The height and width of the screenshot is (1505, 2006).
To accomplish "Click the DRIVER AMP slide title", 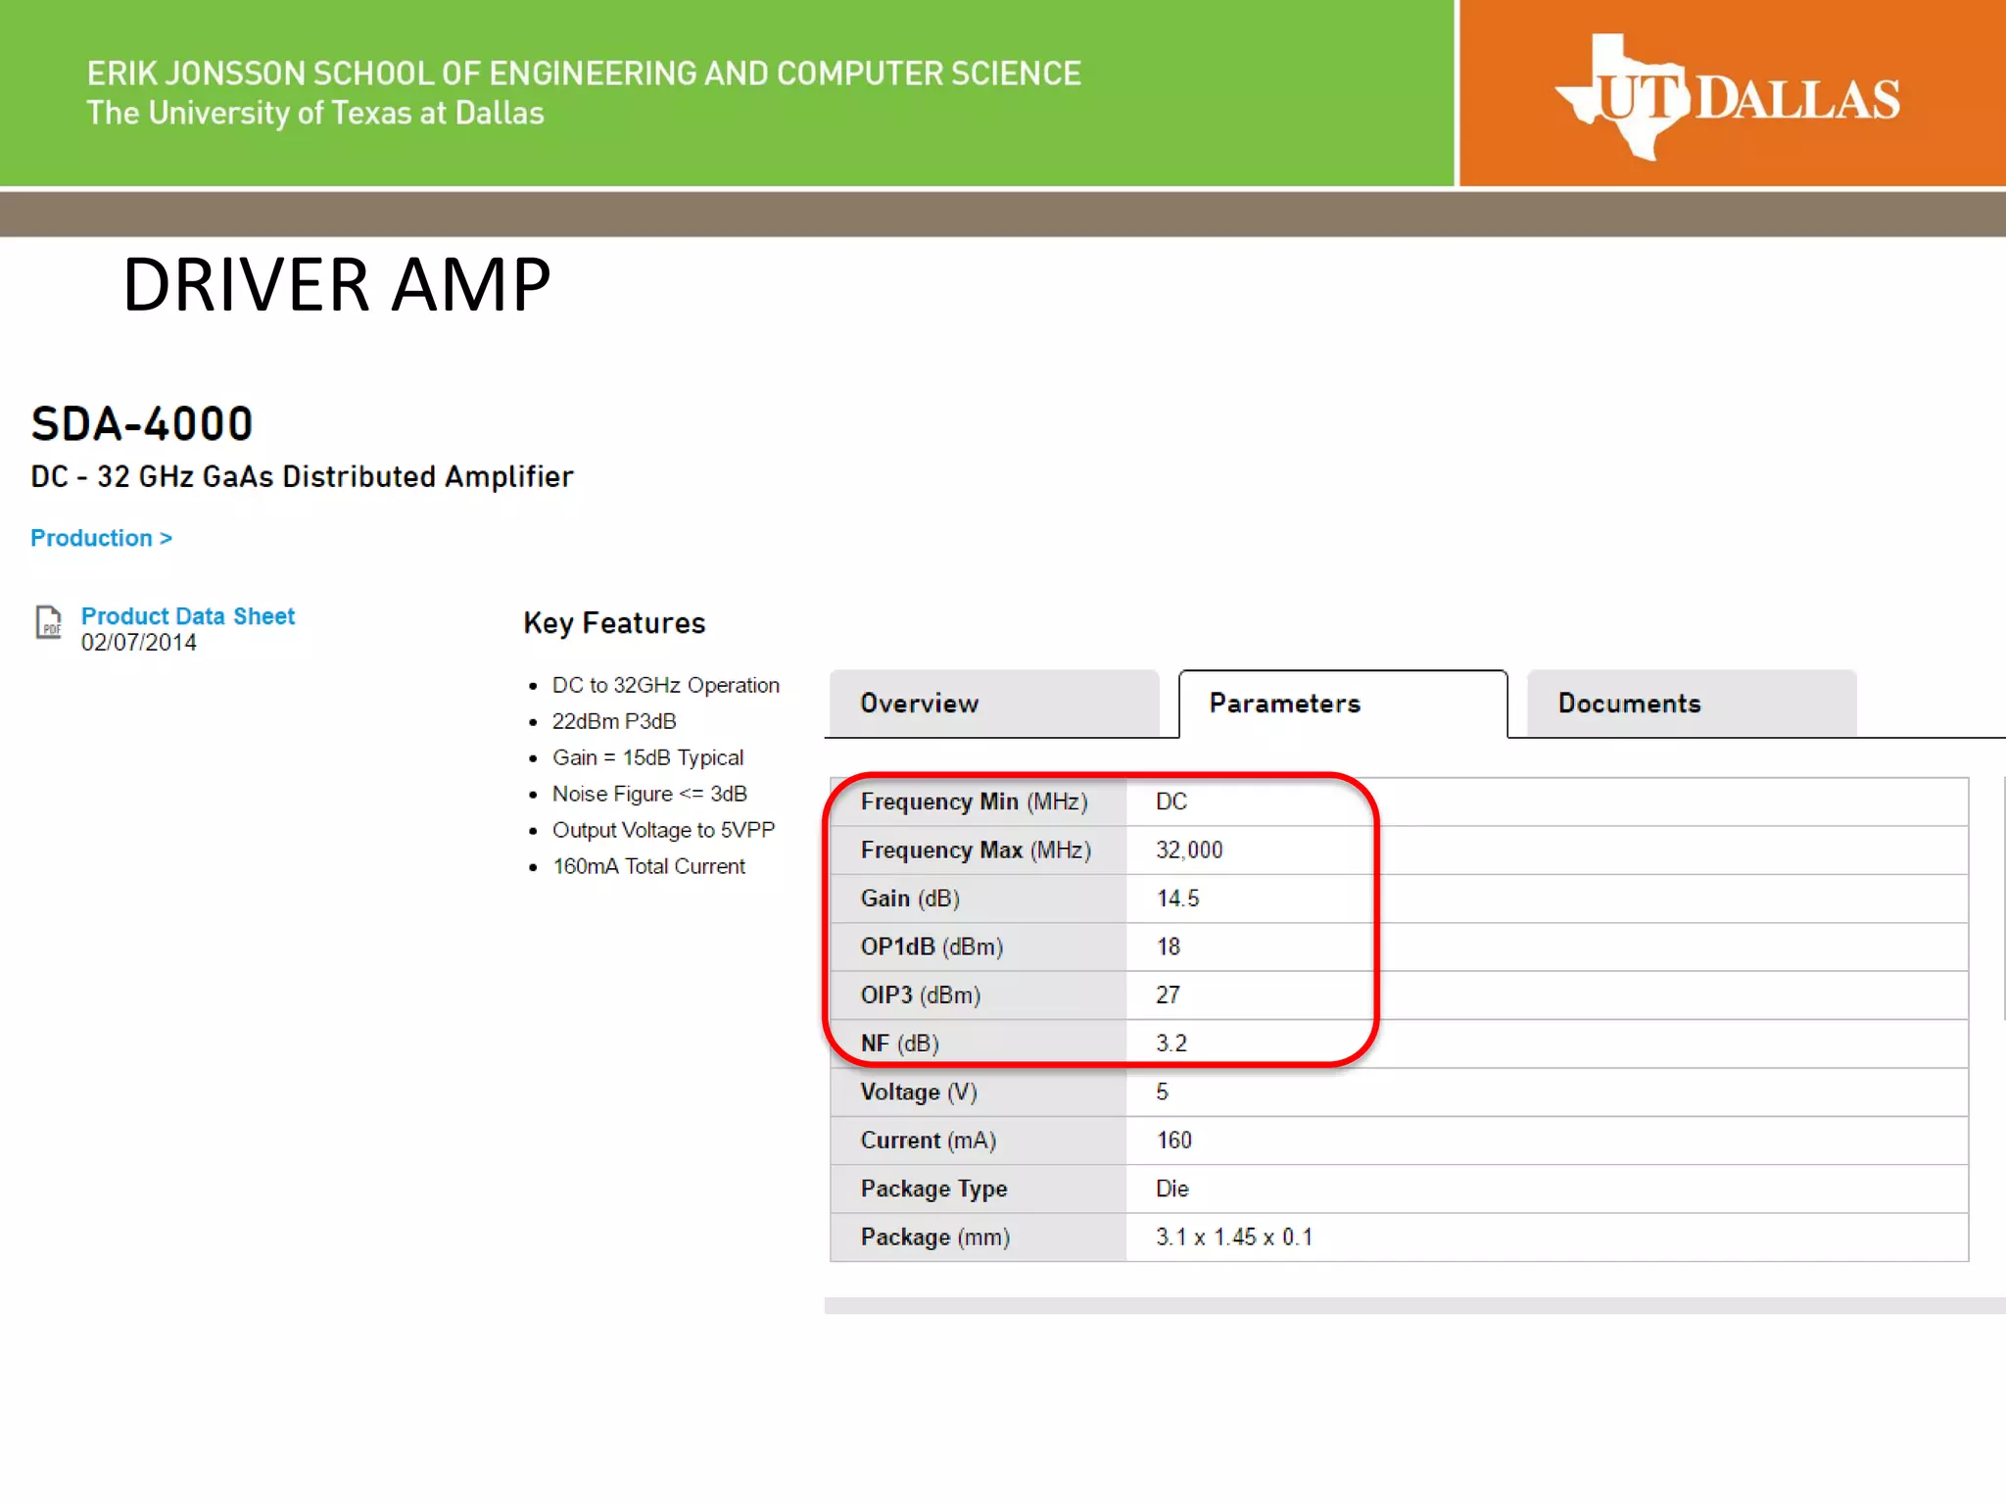I will (x=337, y=284).
